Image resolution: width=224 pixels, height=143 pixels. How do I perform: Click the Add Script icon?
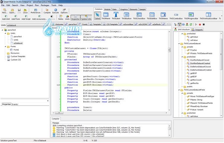[26, 18]
